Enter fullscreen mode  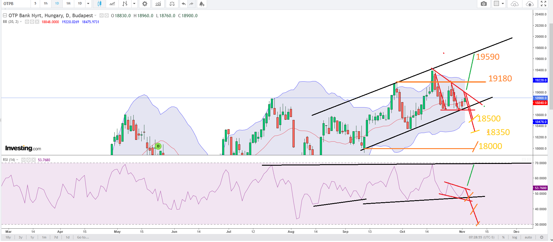[543, 4]
